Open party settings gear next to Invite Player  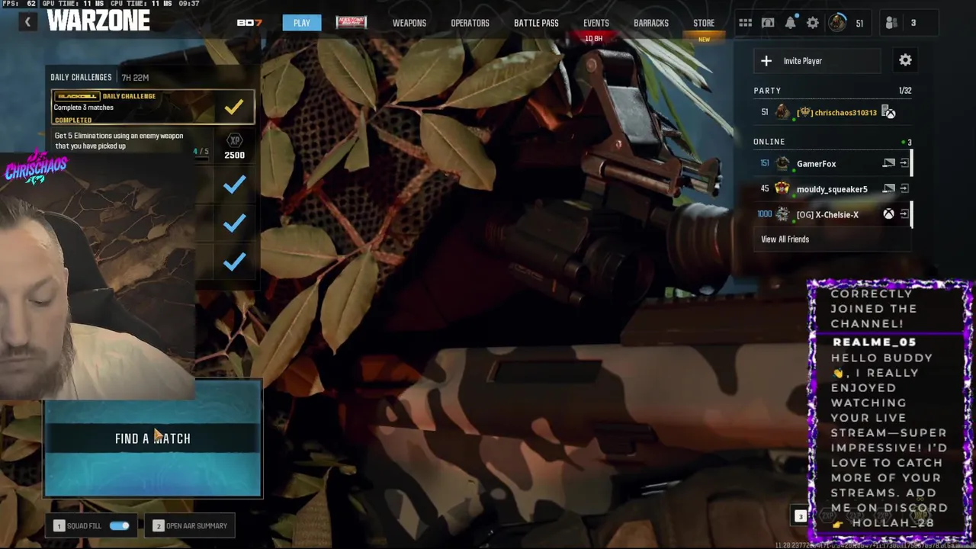pos(905,60)
